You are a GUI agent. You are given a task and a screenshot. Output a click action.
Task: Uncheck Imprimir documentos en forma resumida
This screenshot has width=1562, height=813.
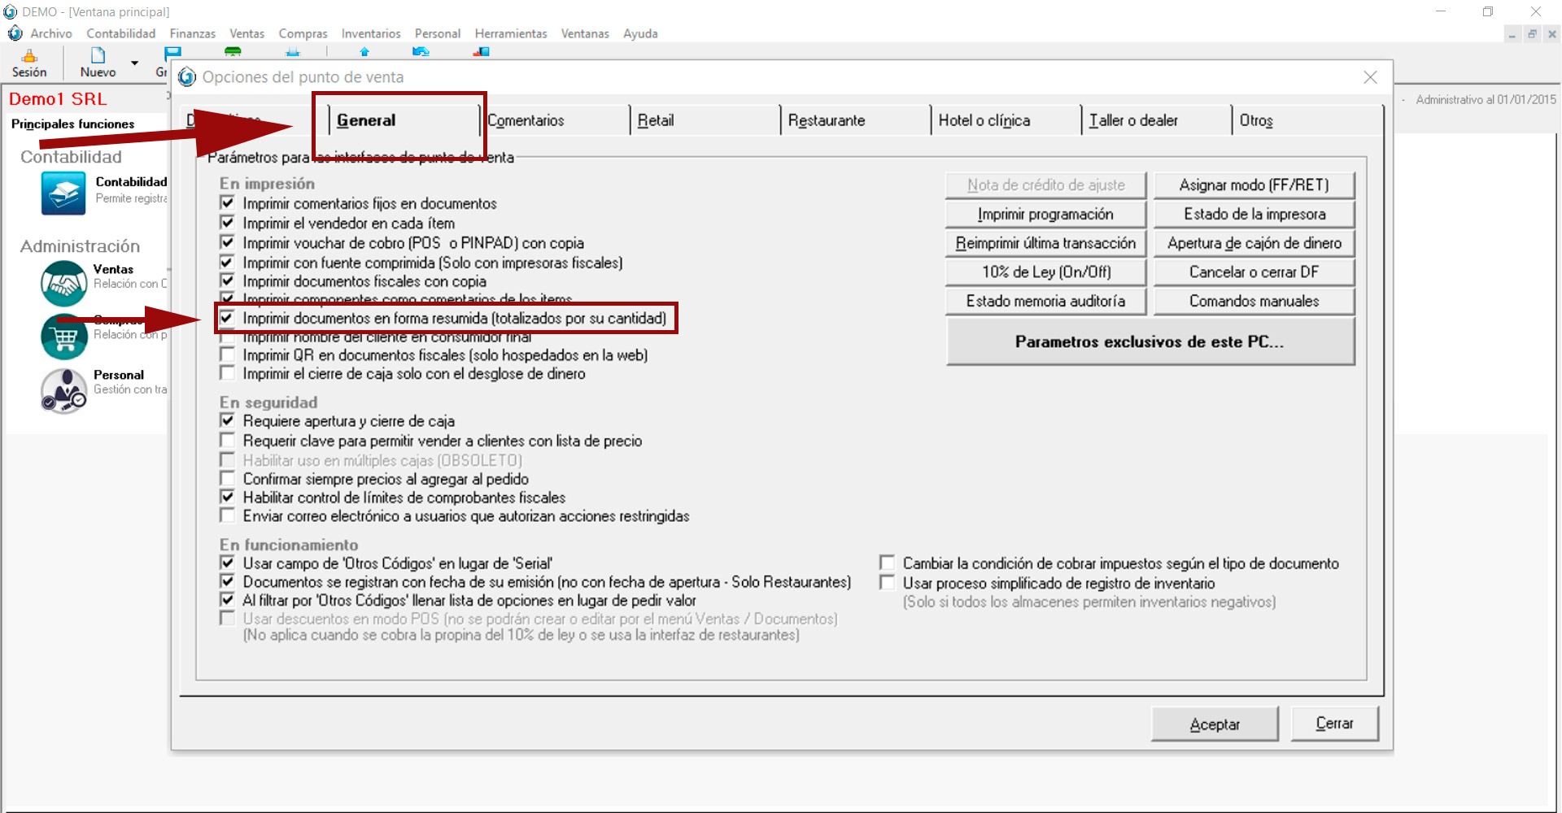[227, 318]
